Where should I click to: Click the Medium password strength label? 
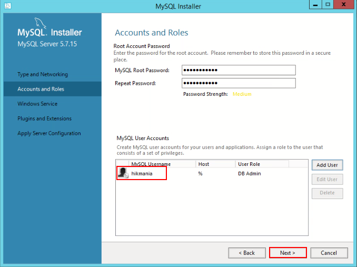pyautogui.click(x=242, y=94)
